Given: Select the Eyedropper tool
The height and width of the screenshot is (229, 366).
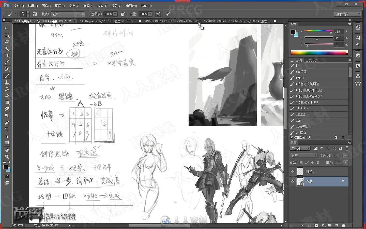Looking at the screenshot, I should tap(7, 62).
